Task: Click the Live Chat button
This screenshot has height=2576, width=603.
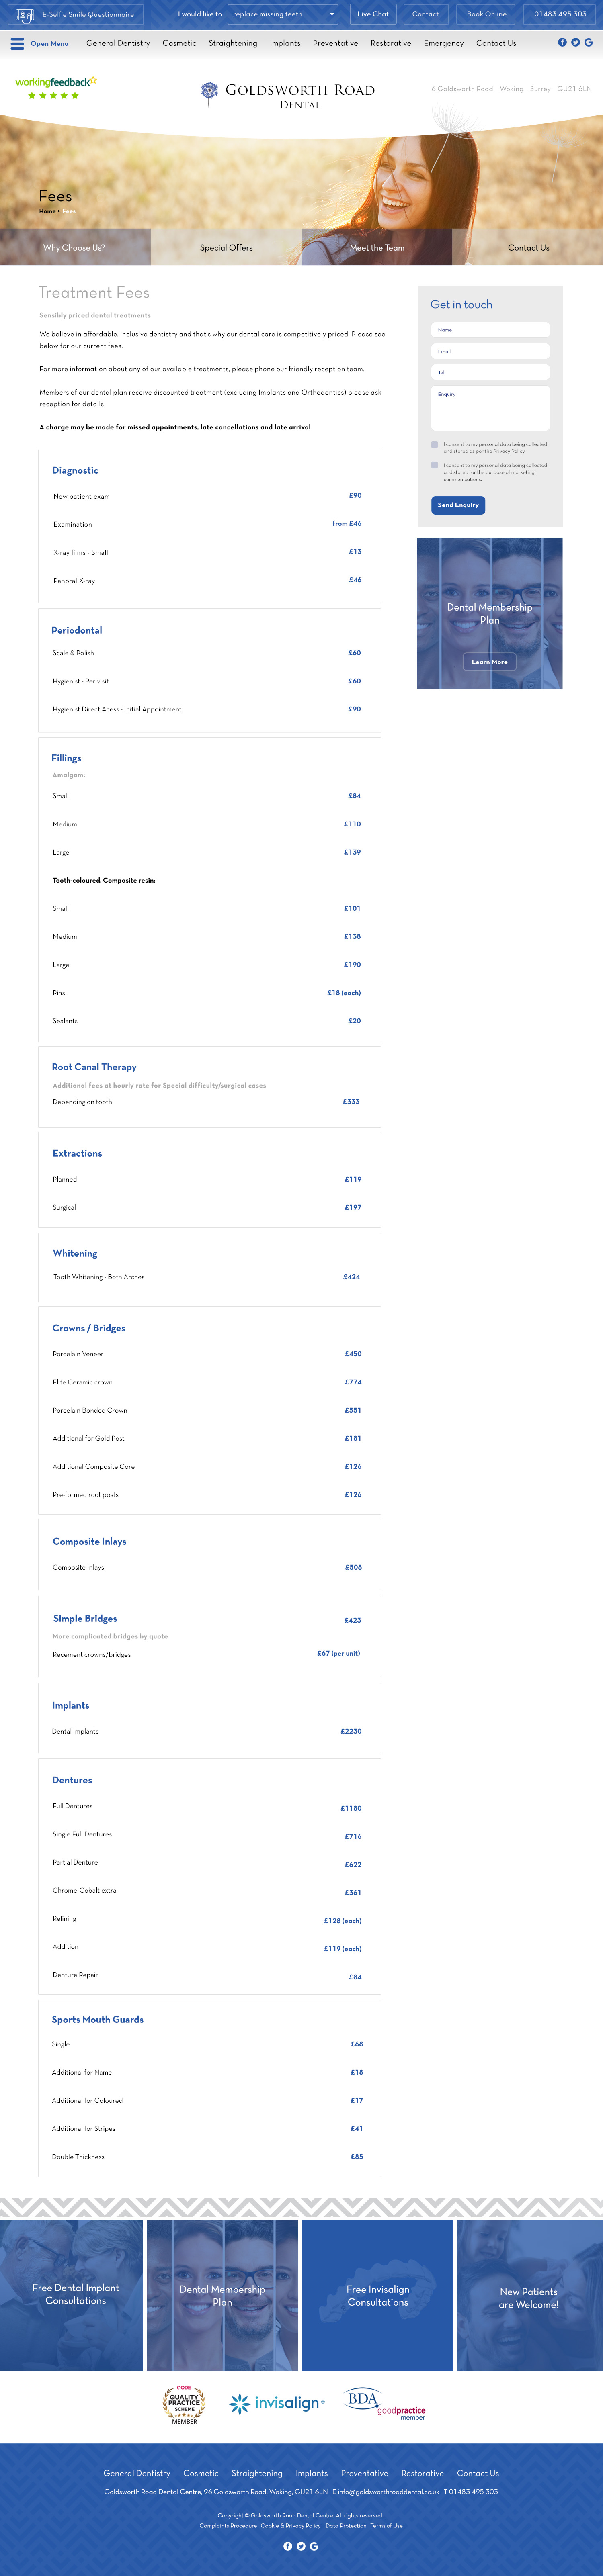Action: point(373,14)
